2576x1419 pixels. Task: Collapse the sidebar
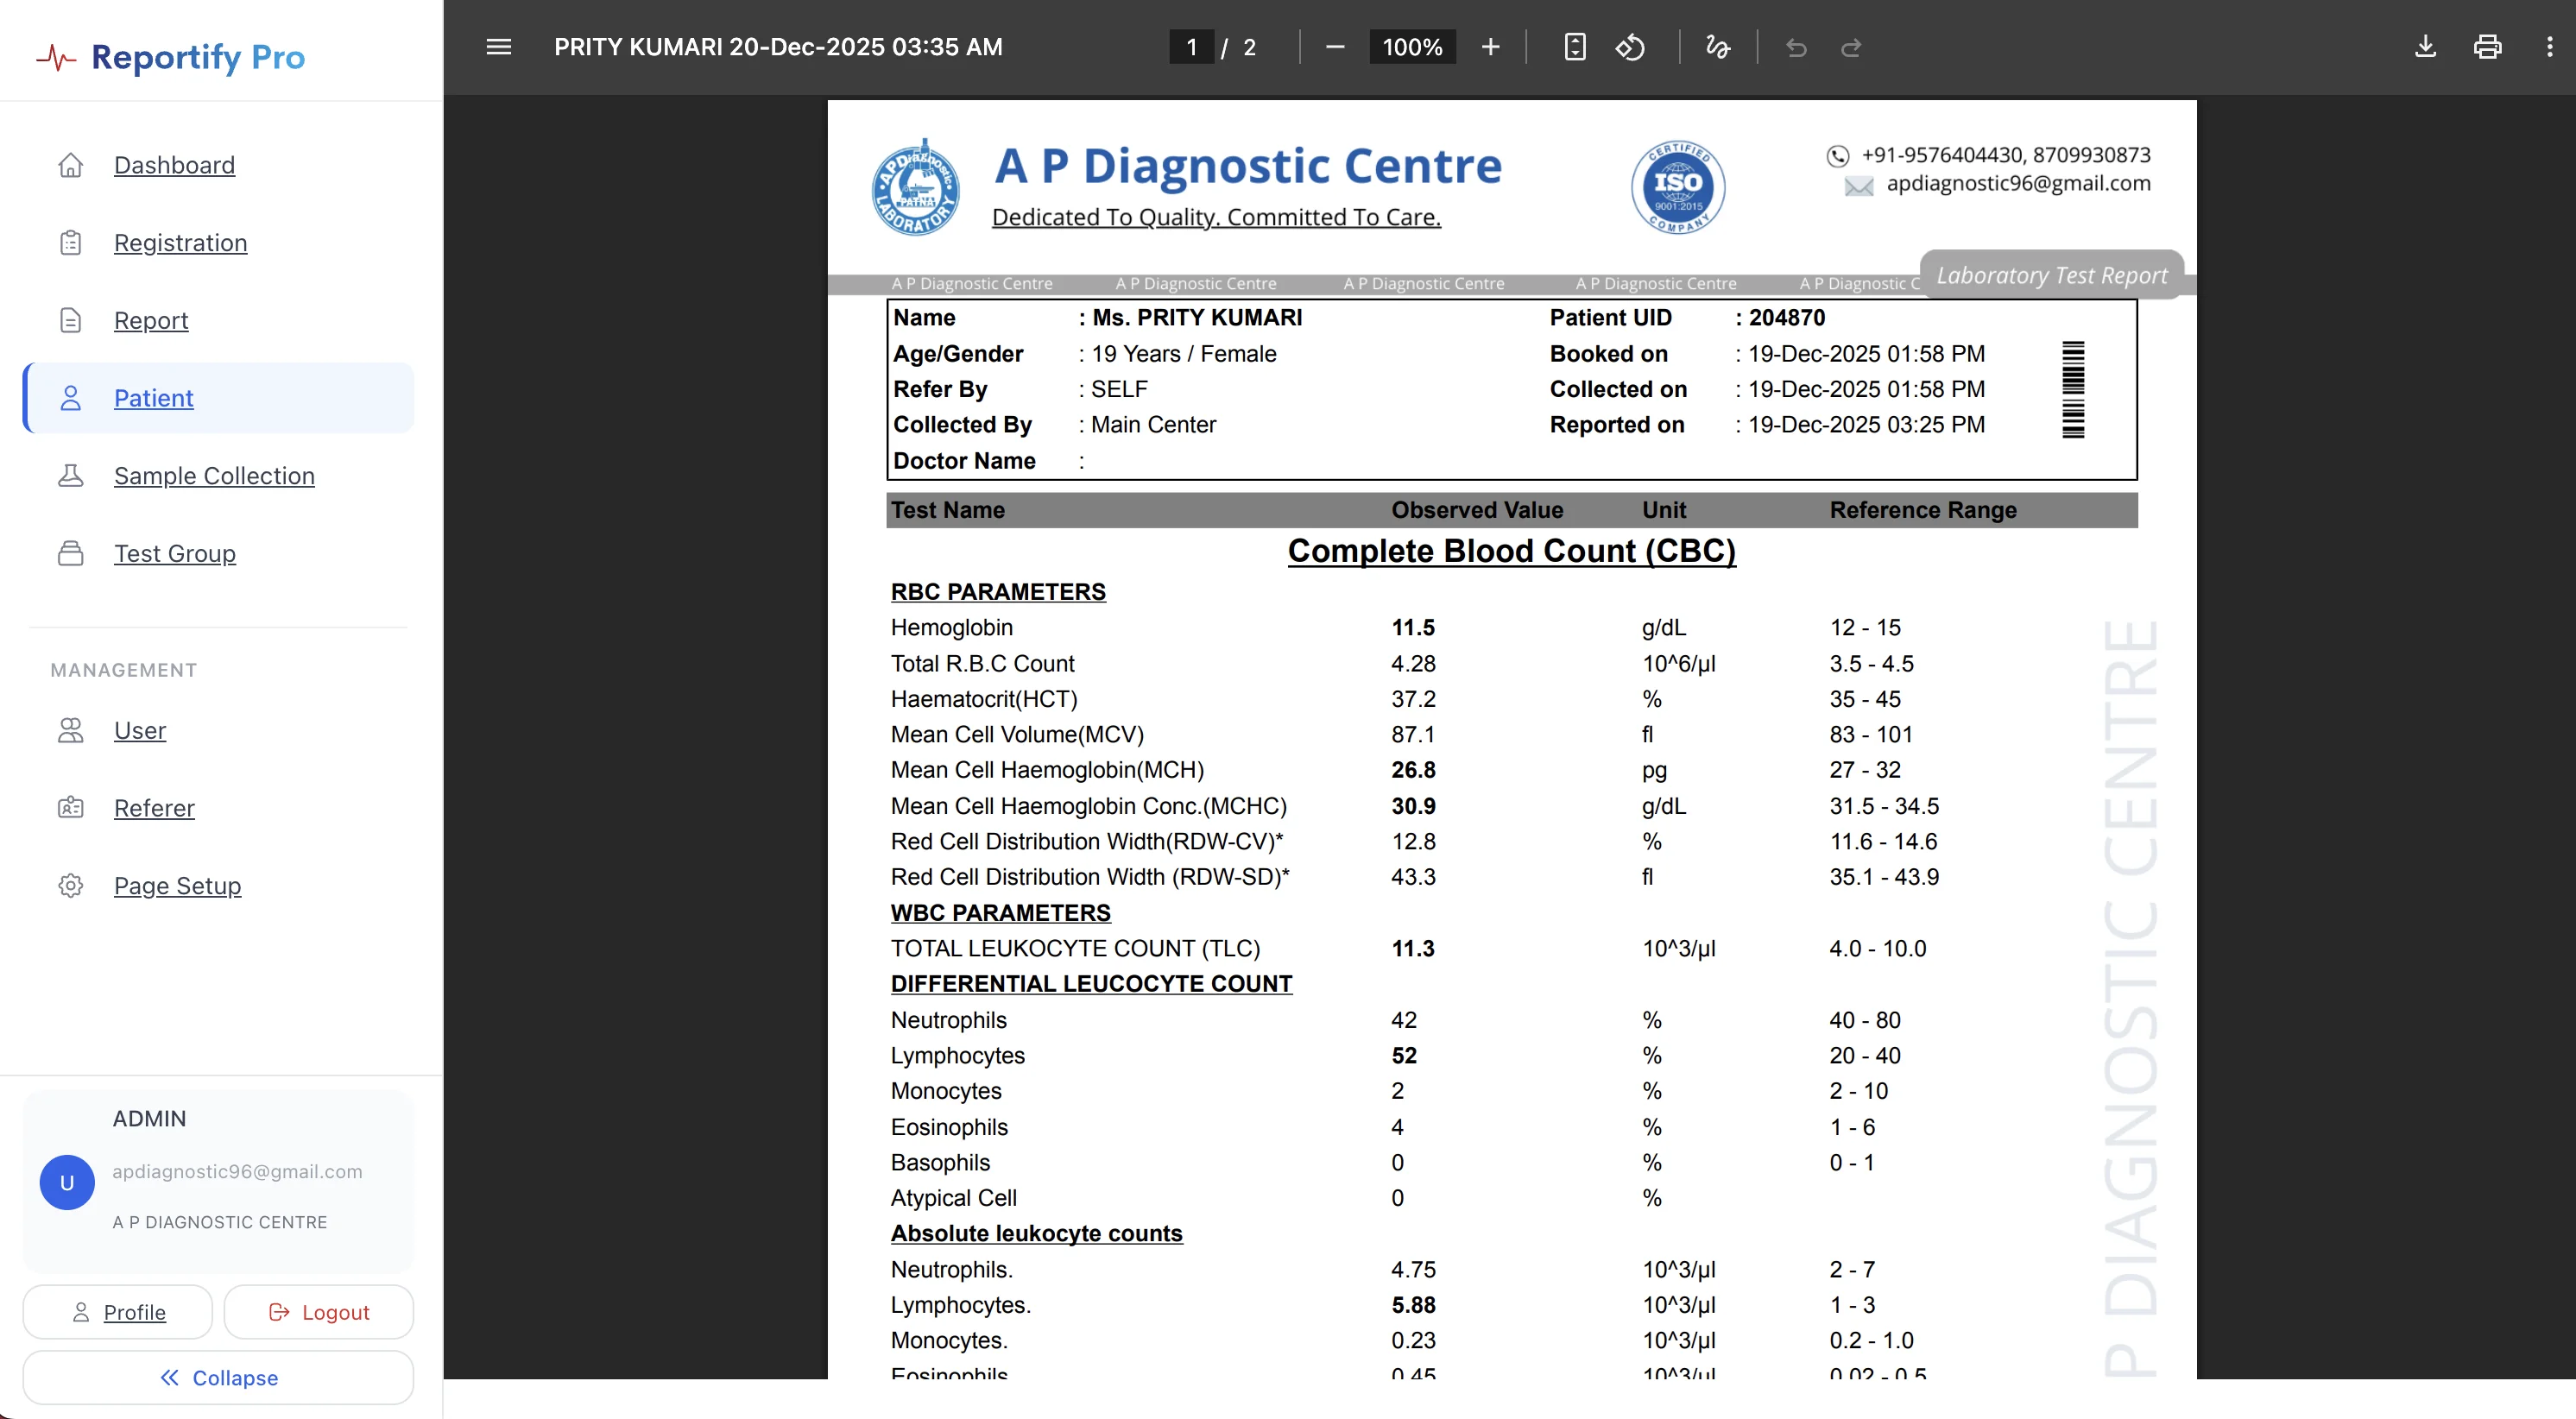pyautogui.click(x=218, y=1378)
